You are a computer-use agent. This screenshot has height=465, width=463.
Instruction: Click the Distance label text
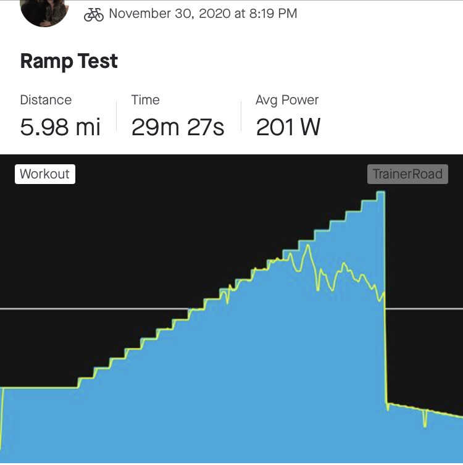tap(46, 100)
